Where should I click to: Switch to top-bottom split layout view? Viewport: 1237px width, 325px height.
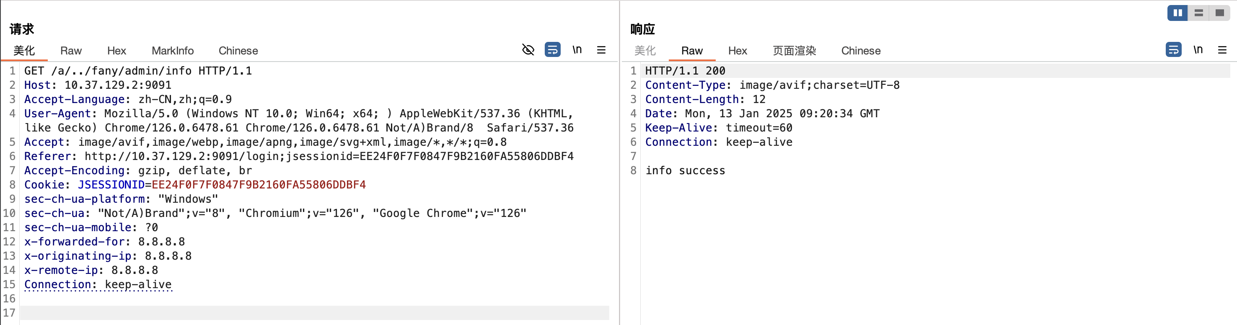coord(1198,13)
